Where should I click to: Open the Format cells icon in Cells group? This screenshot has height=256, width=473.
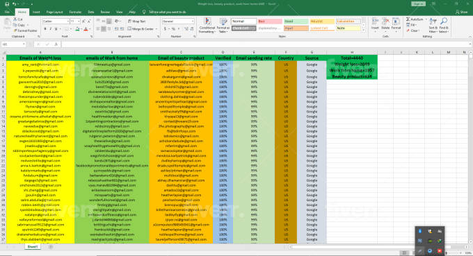point(396,25)
